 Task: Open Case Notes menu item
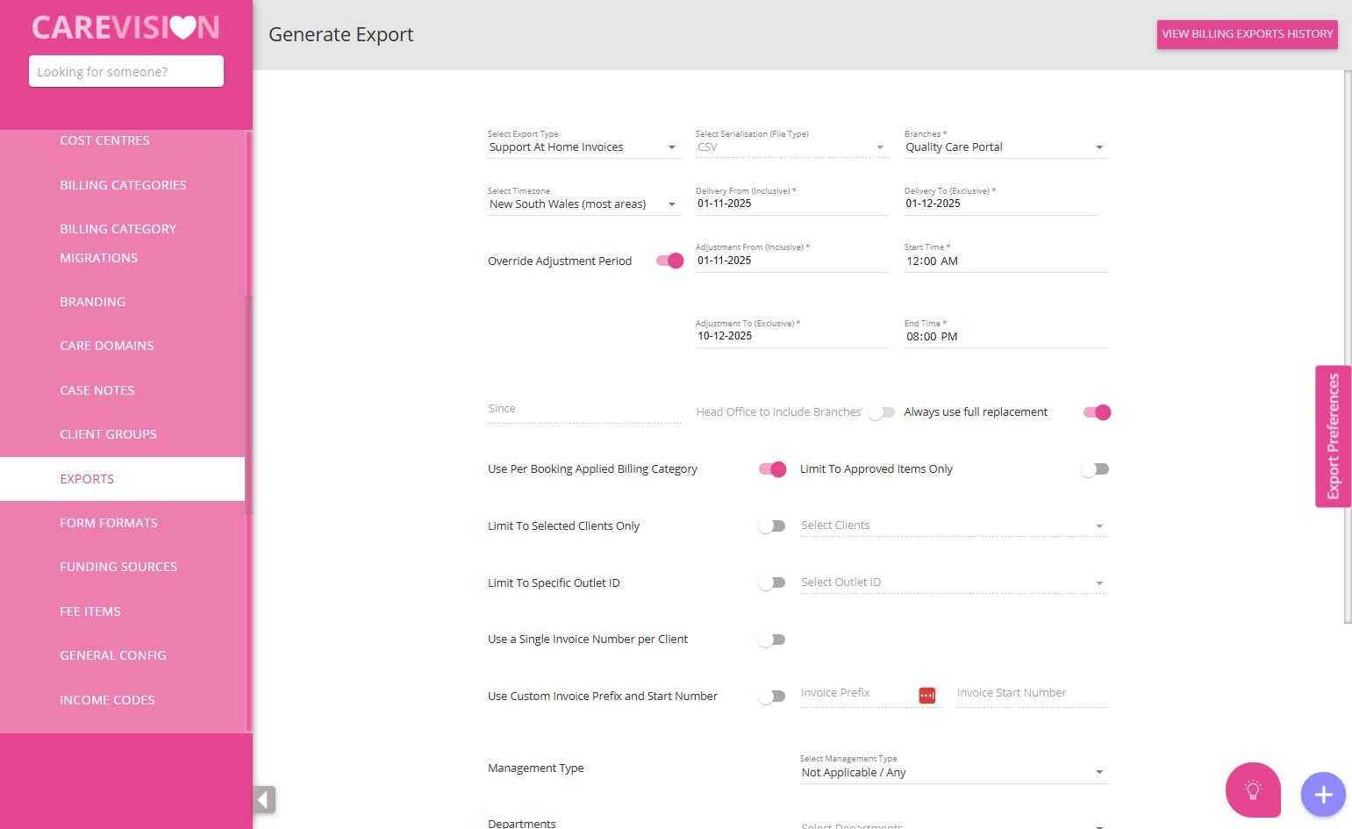coord(97,390)
